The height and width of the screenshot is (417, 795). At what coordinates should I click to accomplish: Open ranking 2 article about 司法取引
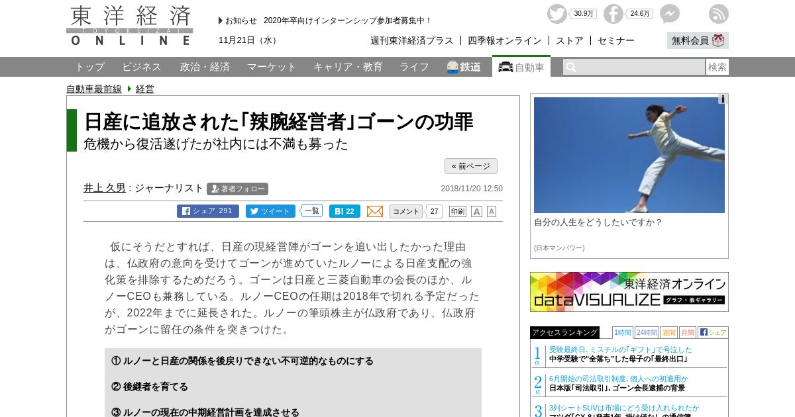click(619, 383)
